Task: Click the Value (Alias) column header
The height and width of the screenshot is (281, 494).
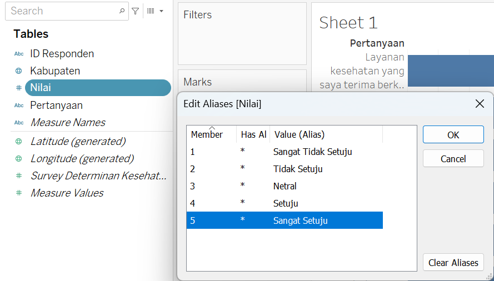Action: click(x=326, y=134)
